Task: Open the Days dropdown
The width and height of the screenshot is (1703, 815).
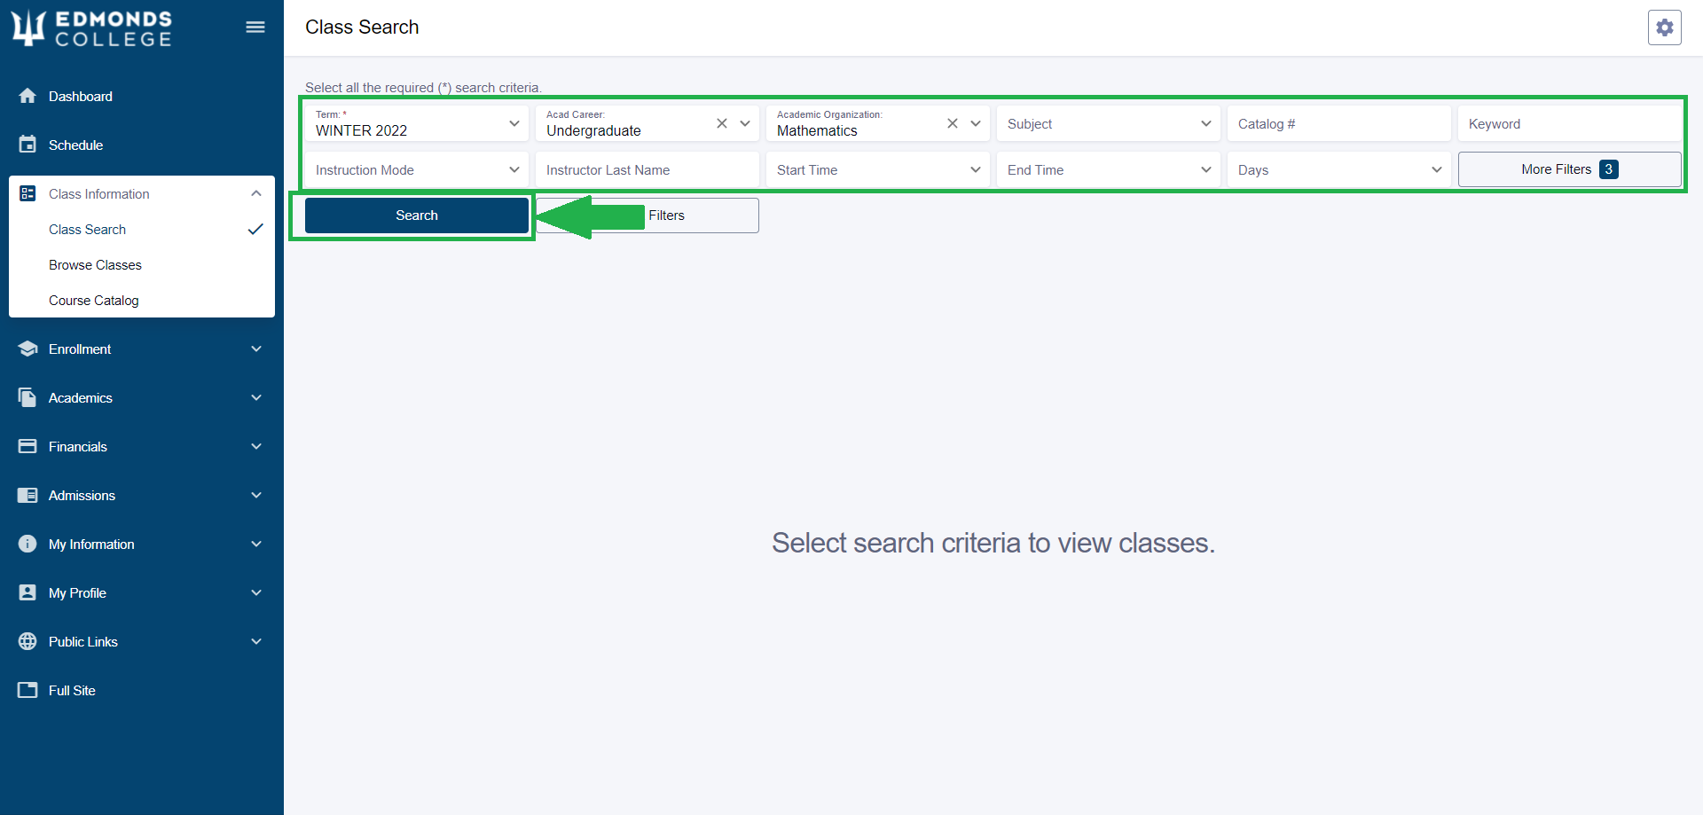Action: click(x=1339, y=169)
